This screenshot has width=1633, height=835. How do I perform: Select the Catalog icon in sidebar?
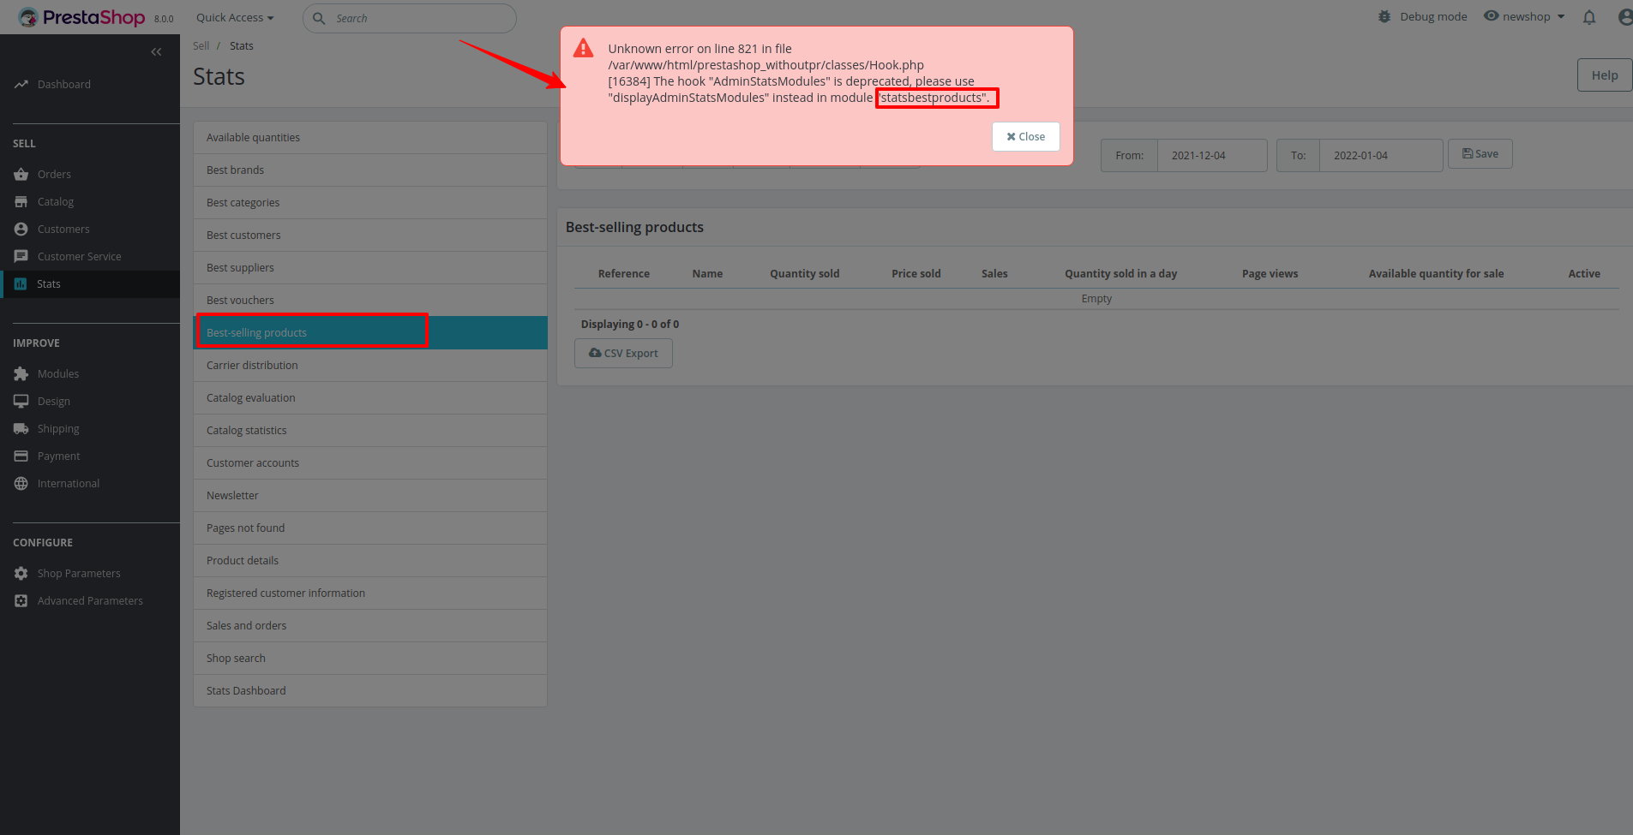21,201
